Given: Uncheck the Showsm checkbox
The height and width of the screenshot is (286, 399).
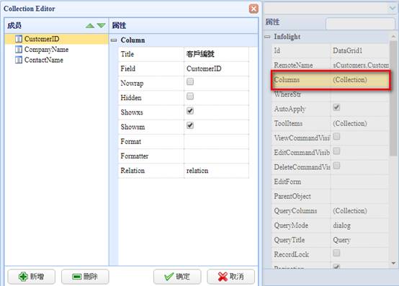Looking at the screenshot, I should point(190,125).
